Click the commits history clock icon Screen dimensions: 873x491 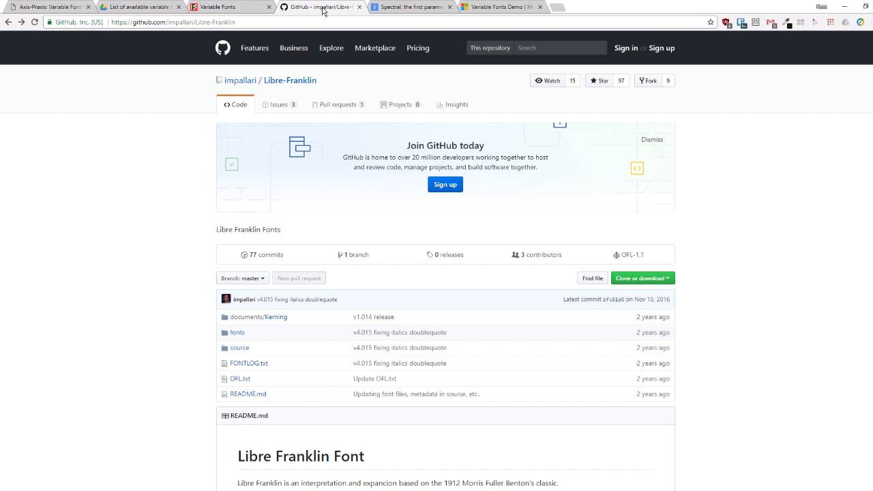point(244,254)
